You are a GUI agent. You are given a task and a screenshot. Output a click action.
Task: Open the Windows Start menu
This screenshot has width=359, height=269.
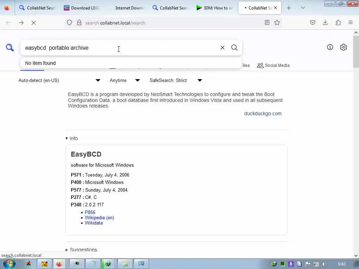[x=9, y=264]
